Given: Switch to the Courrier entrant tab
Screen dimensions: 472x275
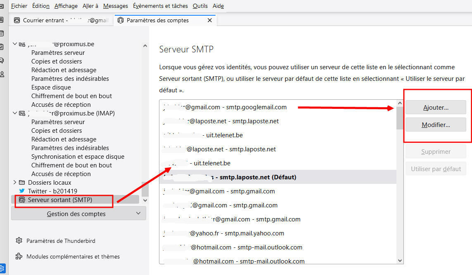Looking at the screenshot, I should 62,20.
